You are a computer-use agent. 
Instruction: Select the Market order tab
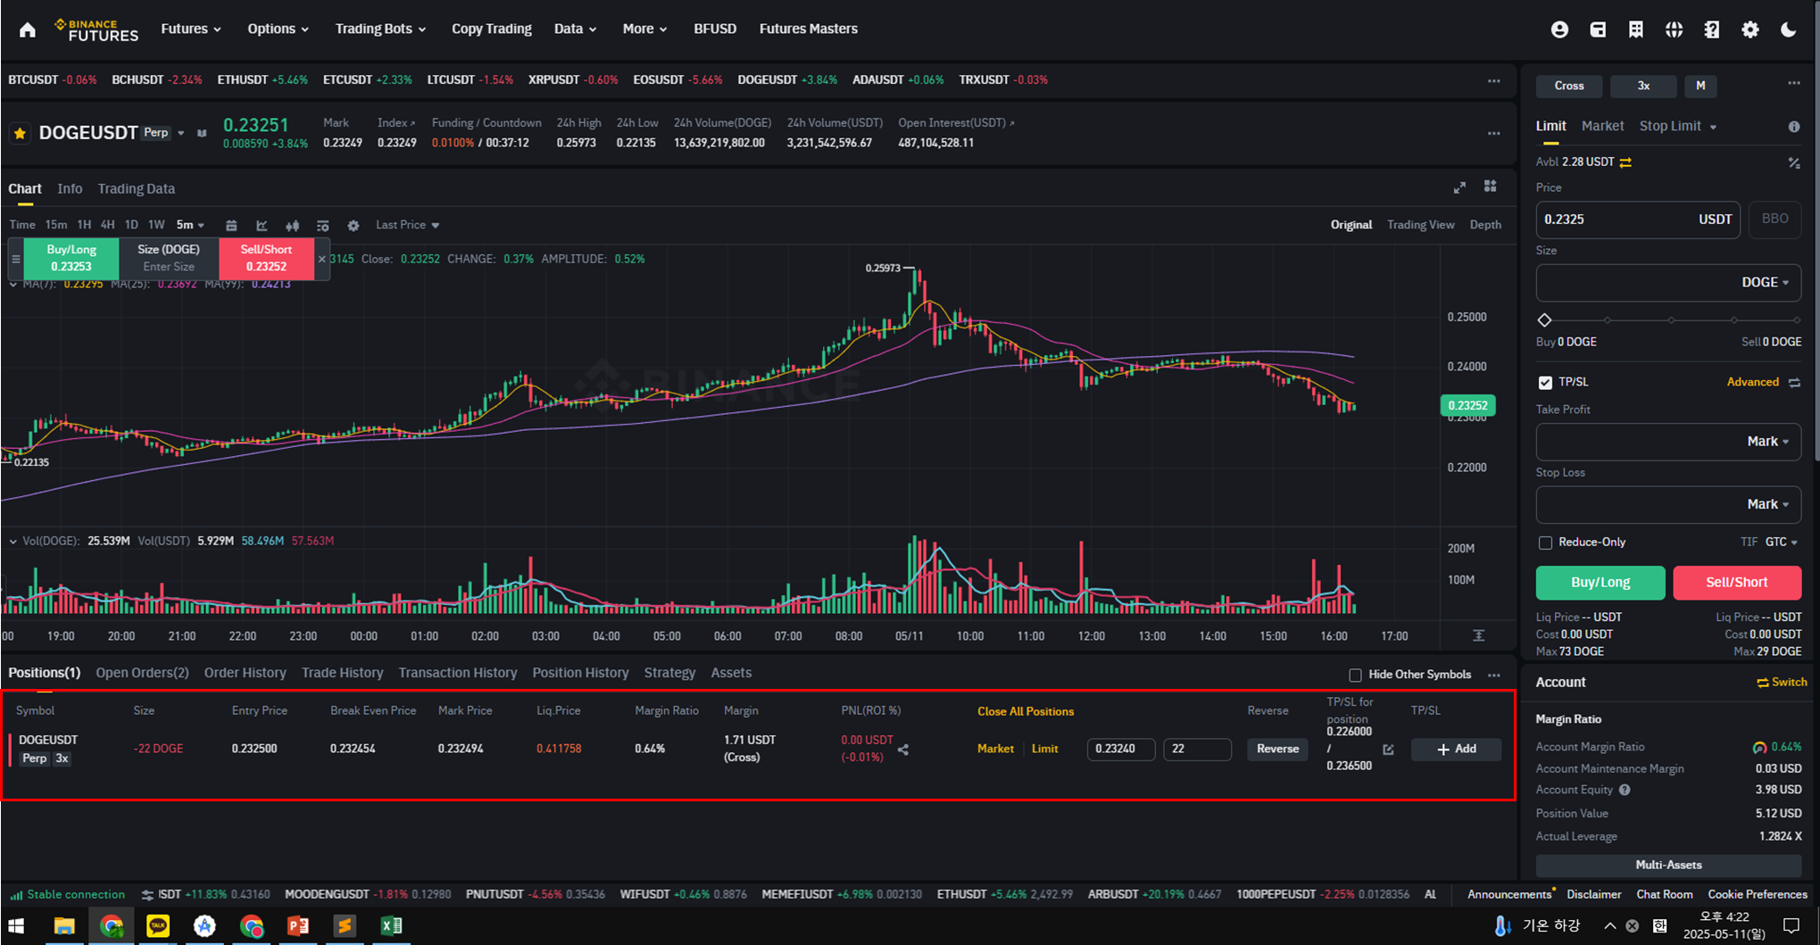[x=1602, y=127]
